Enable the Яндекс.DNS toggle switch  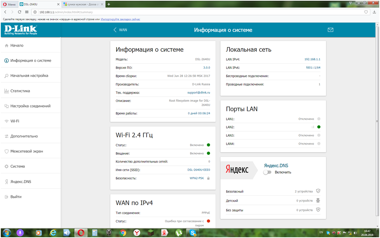(x=267, y=172)
